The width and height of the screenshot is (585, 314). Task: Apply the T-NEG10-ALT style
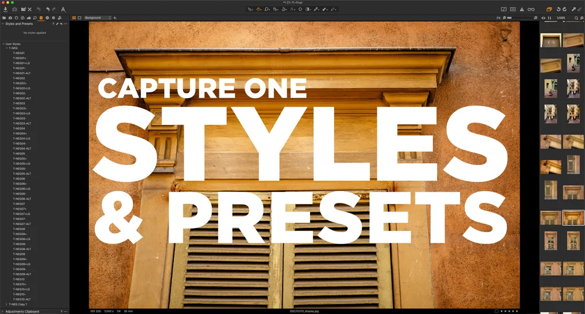click(x=22, y=299)
